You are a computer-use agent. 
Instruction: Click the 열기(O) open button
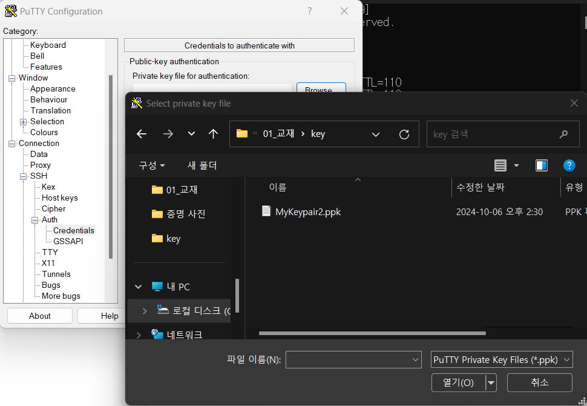tap(458, 382)
